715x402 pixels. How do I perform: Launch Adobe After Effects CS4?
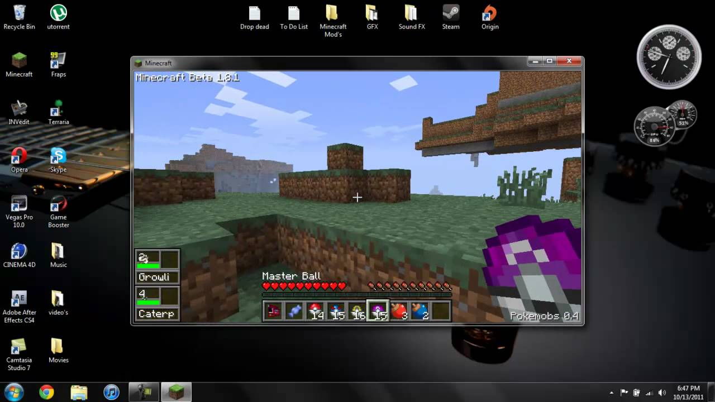[19, 307]
